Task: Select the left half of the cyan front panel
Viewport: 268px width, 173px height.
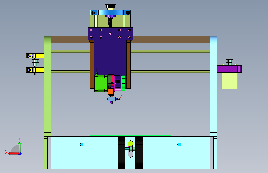Action: click(85, 153)
